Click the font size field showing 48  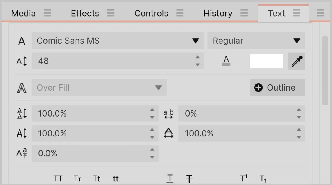point(118,61)
